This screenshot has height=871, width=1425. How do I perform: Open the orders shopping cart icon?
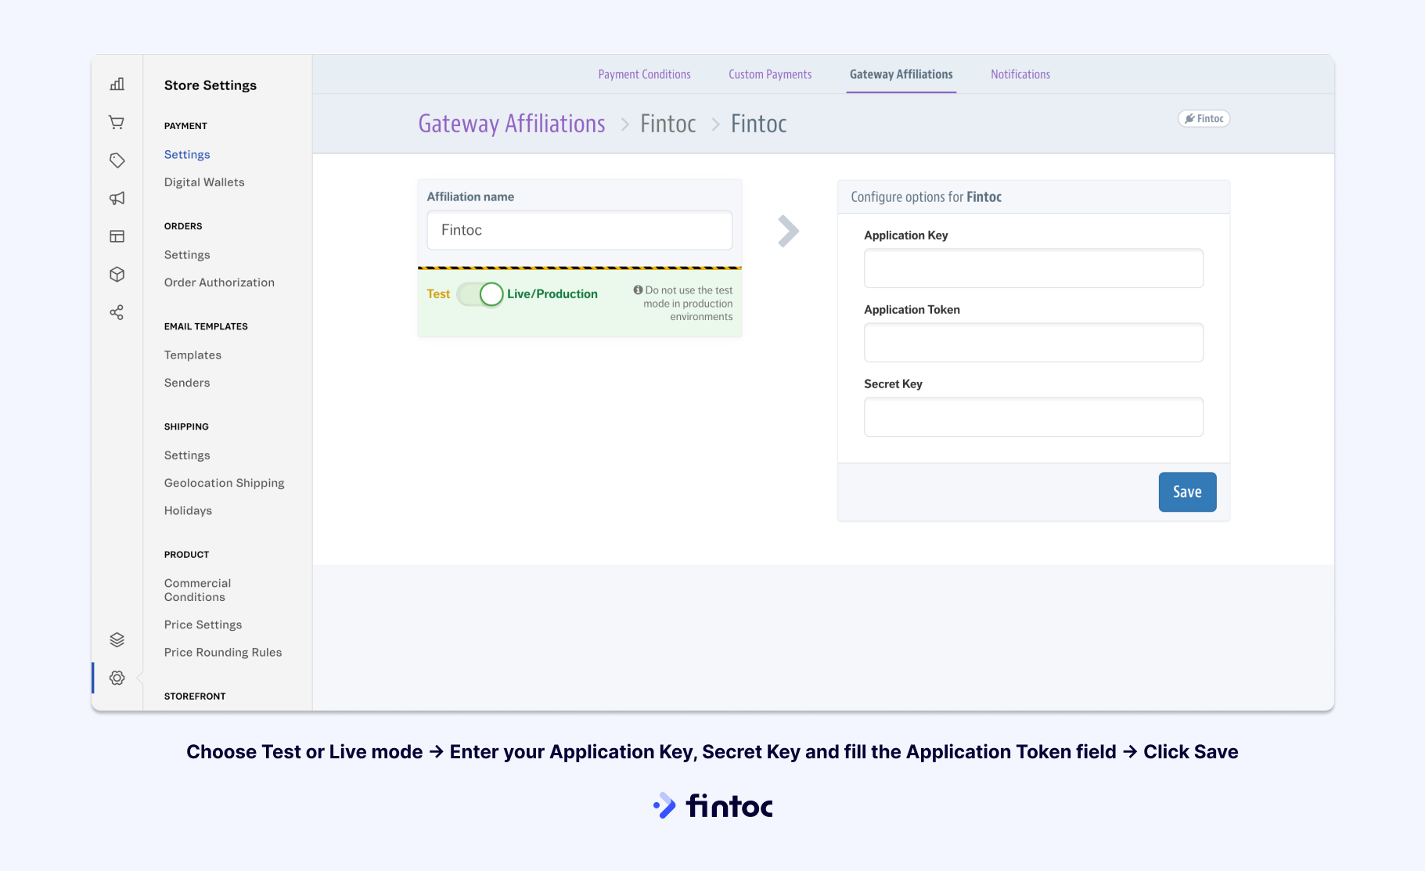[117, 122]
